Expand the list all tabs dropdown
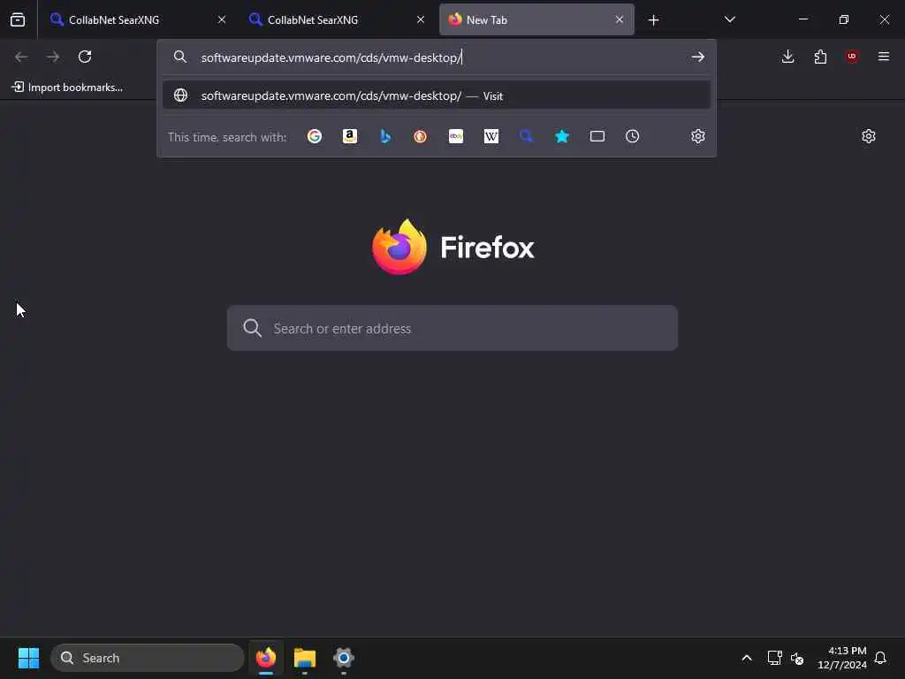This screenshot has height=679, width=905. (x=729, y=19)
